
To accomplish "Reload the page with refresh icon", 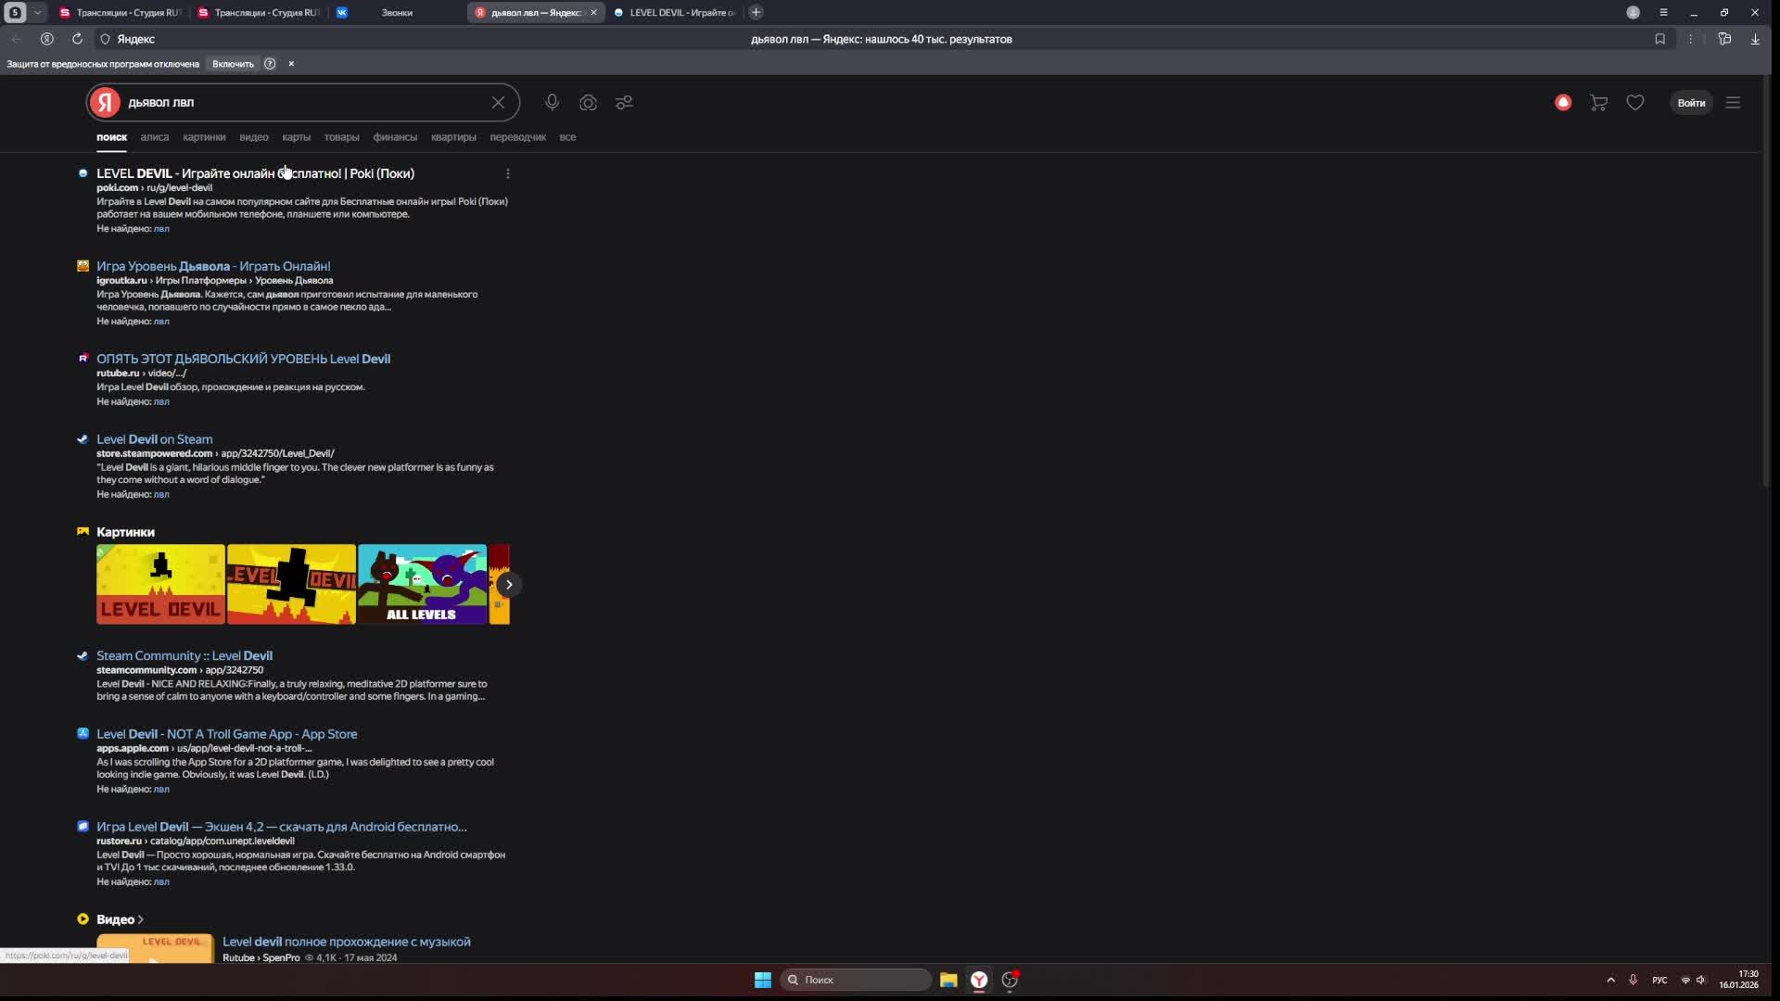I will (77, 39).
